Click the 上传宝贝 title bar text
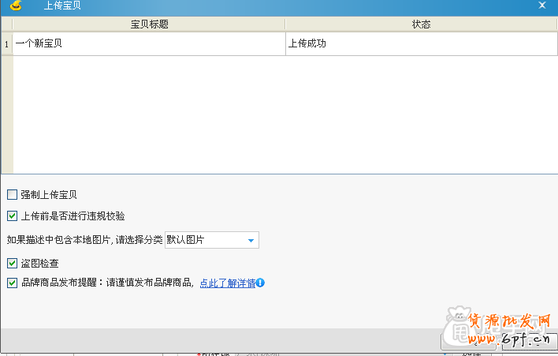This screenshot has height=356, width=558. click(x=61, y=6)
